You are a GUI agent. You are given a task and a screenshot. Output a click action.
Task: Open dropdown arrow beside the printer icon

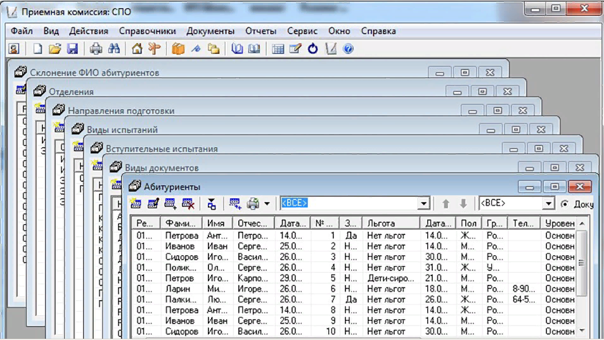(x=267, y=204)
